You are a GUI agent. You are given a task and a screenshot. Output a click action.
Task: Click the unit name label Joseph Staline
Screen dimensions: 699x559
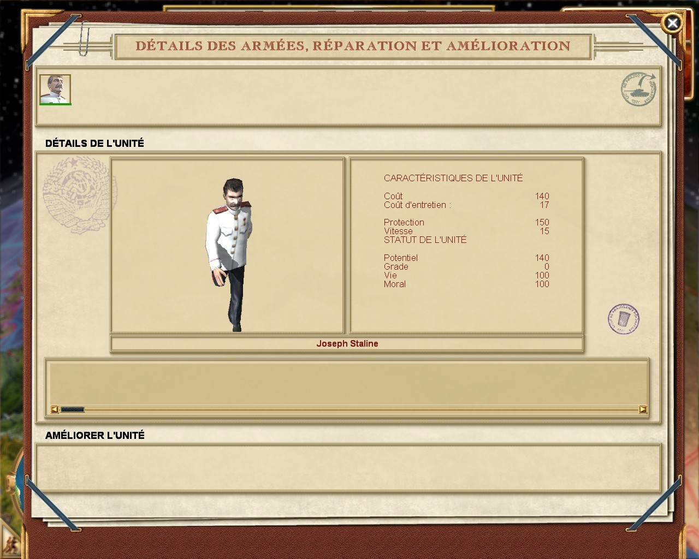tap(348, 343)
